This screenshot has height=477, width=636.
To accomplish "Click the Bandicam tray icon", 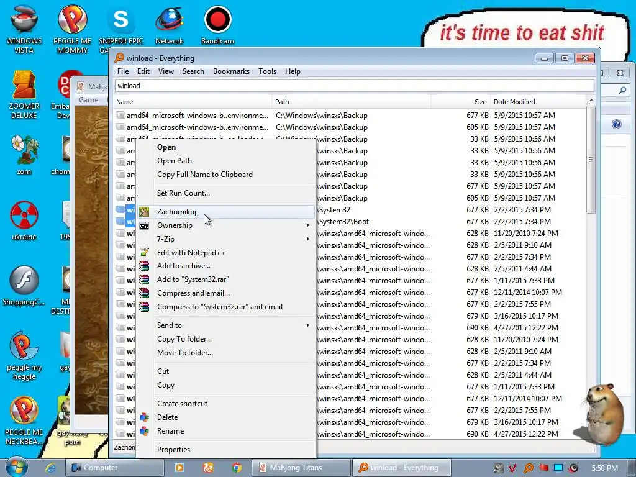I will pyautogui.click(x=573, y=468).
